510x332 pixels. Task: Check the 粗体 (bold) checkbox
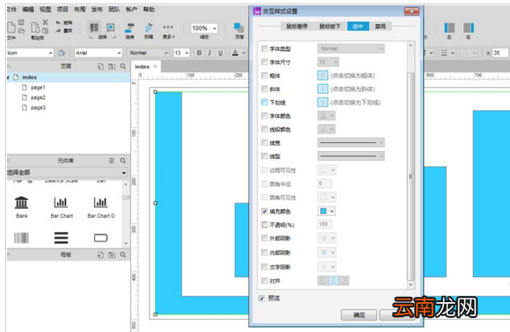tap(265, 76)
